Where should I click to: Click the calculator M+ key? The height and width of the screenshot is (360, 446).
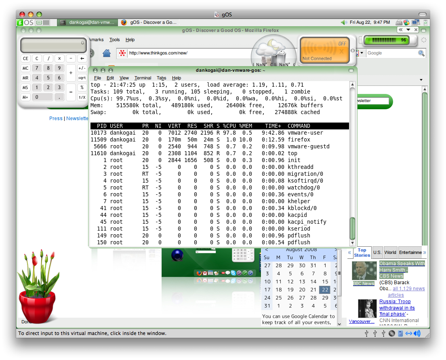pos(25,97)
